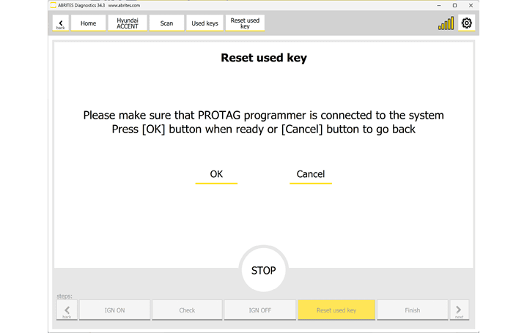The height and width of the screenshot is (333, 527).
Task: Open the Used keys breadcrumb
Action: 205,23
